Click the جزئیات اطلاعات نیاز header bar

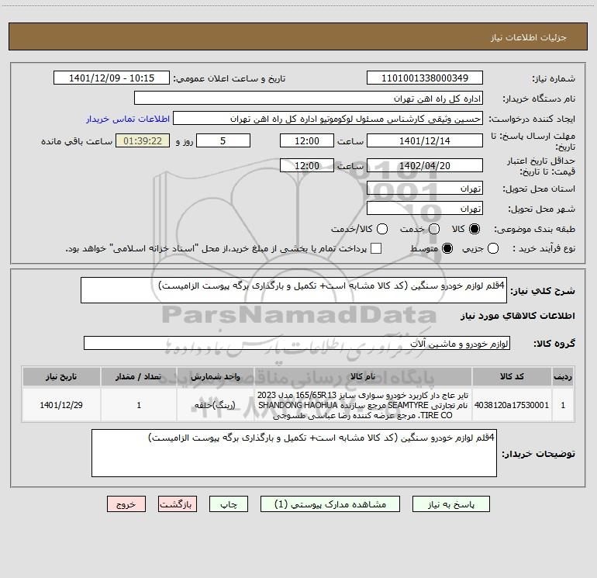[x=298, y=36]
